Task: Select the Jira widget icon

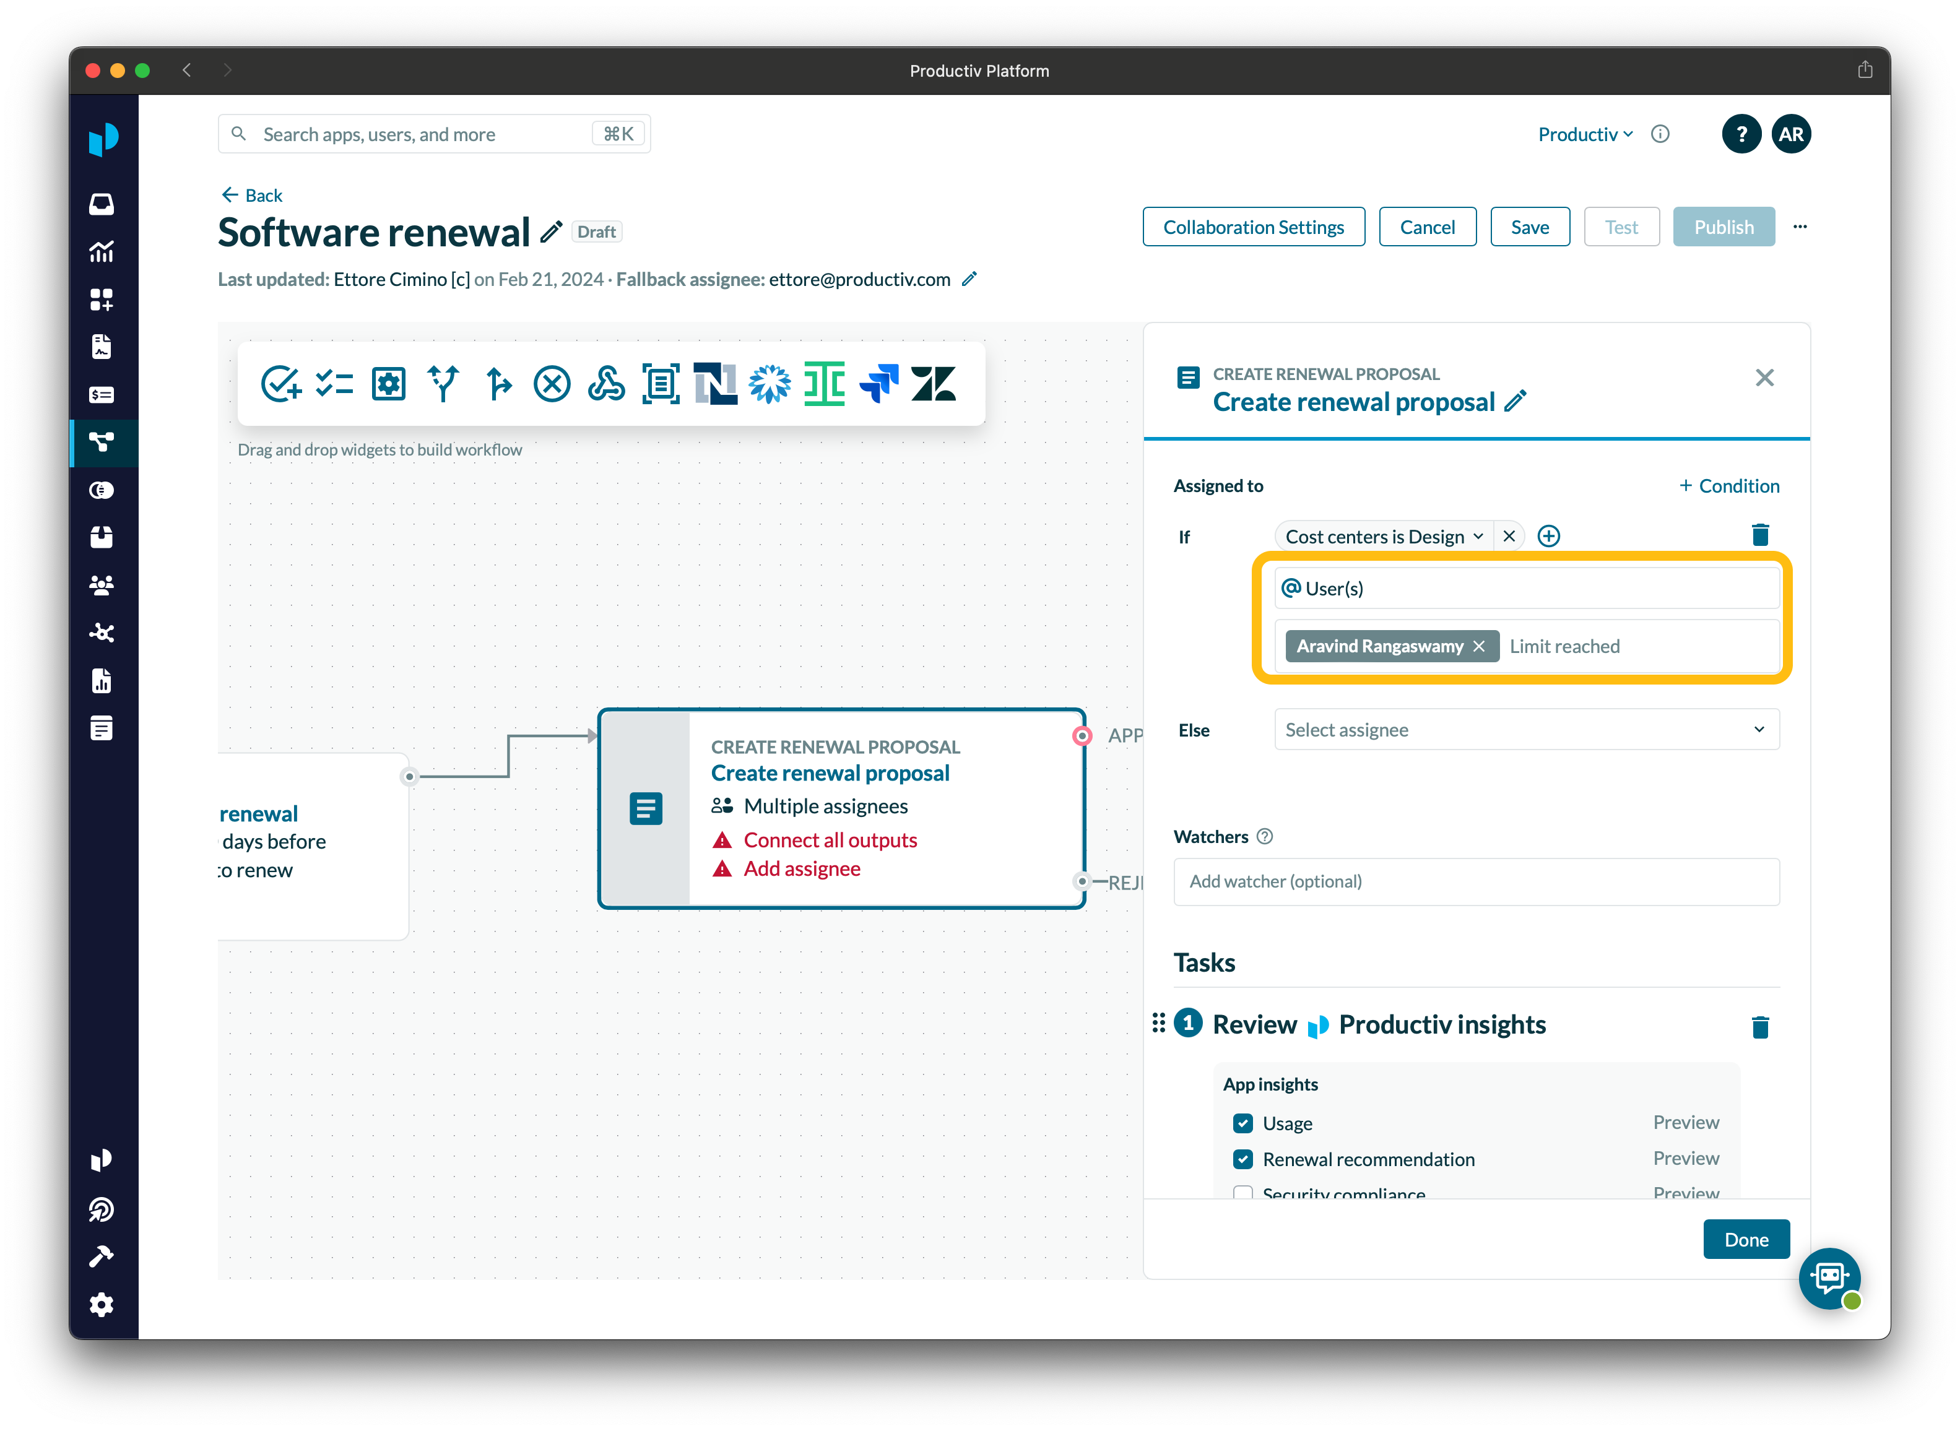Action: (x=878, y=384)
